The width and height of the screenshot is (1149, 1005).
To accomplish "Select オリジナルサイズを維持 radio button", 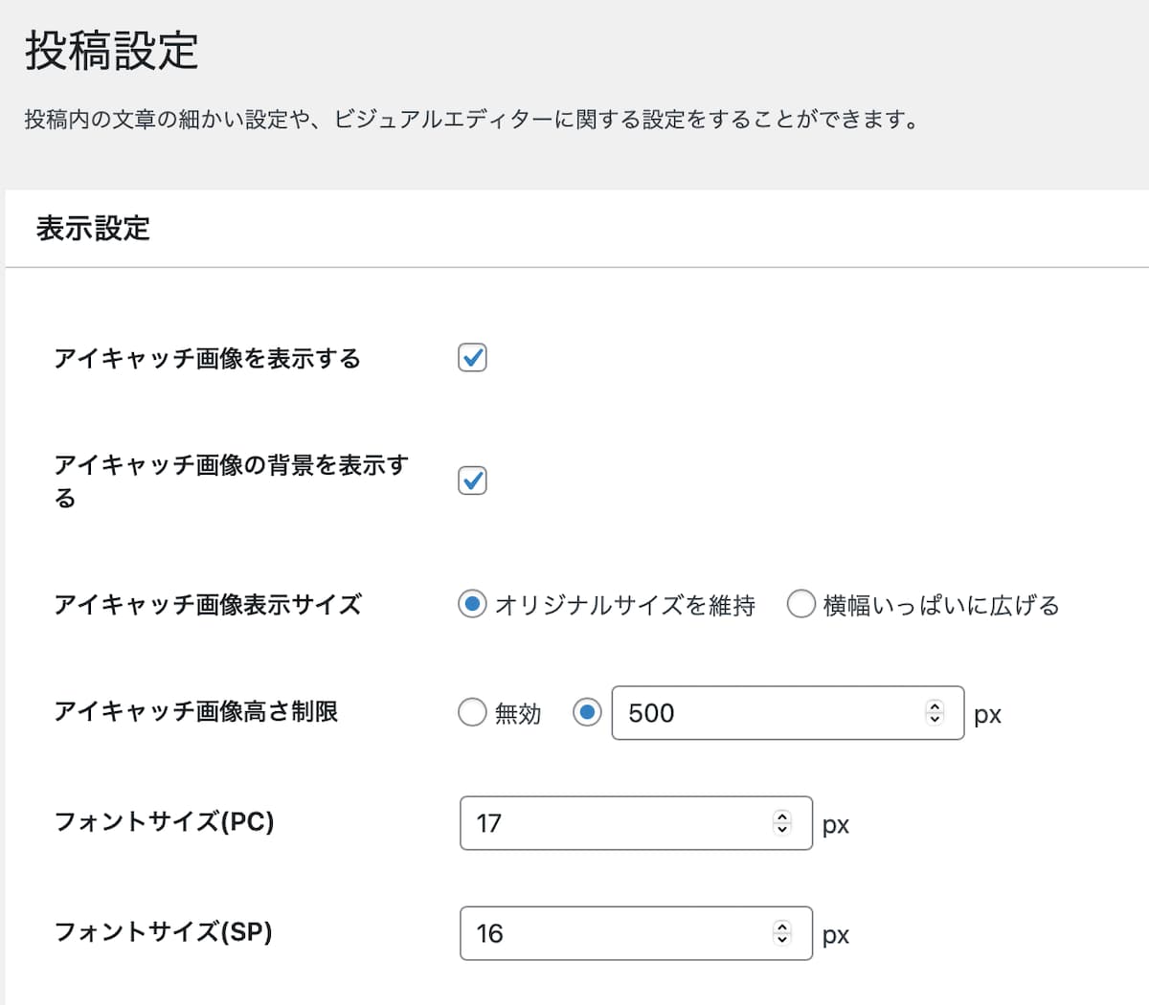I will pos(472,605).
